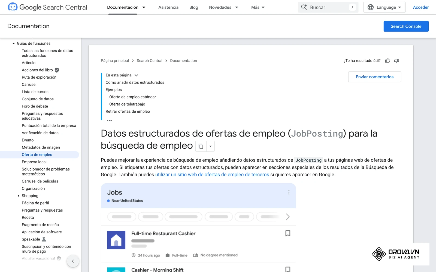436x272 pixels.
Task: Open the Novedades dropdown menu
Action: (x=237, y=7)
